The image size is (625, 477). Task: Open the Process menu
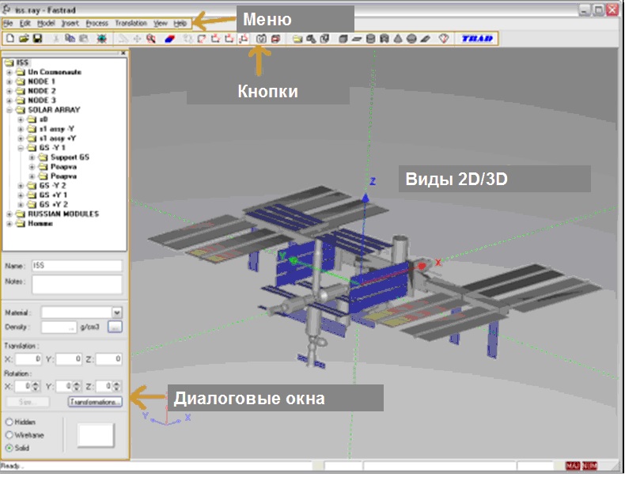click(x=97, y=24)
